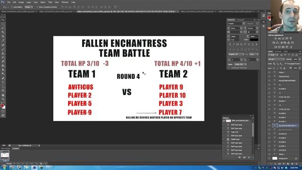Open the Filter menu
Viewport: 302px width, 170px height.
(x=50, y=2)
